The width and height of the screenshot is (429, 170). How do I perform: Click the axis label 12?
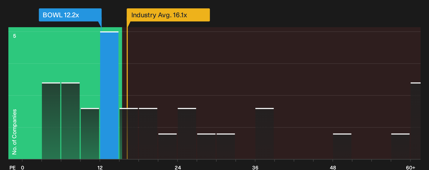tap(100, 167)
